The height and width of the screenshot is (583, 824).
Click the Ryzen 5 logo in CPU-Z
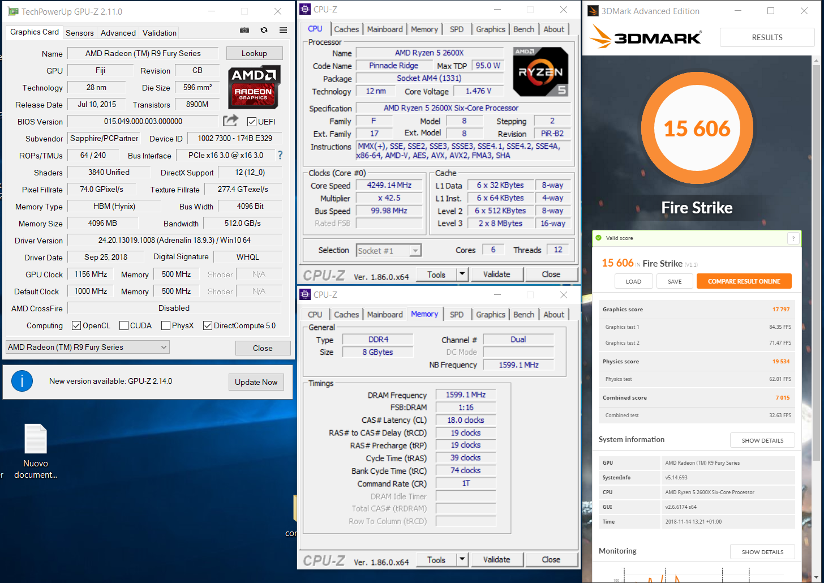point(540,71)
